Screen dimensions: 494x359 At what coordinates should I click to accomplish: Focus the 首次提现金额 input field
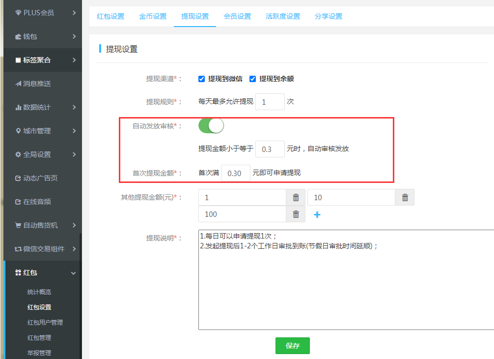coord(235,173)
